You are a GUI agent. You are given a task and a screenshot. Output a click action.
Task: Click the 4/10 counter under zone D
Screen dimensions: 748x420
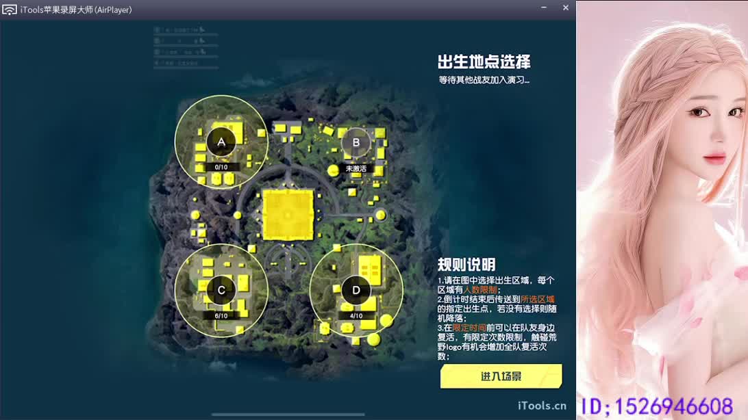pos(356,315)
